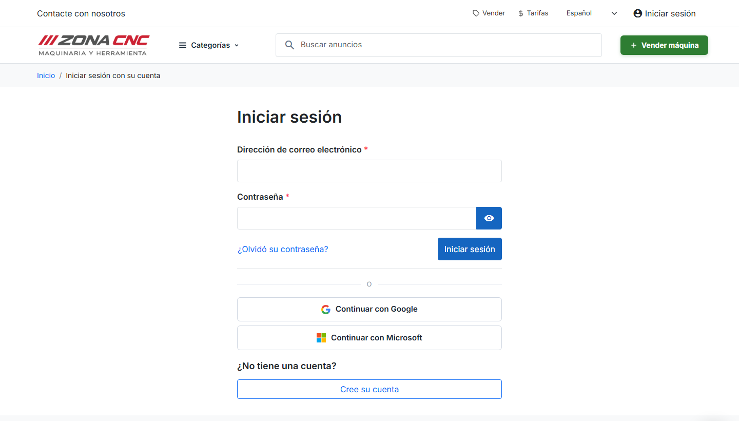
Task: Open the Vender menu link
Action: pos(489,13)
